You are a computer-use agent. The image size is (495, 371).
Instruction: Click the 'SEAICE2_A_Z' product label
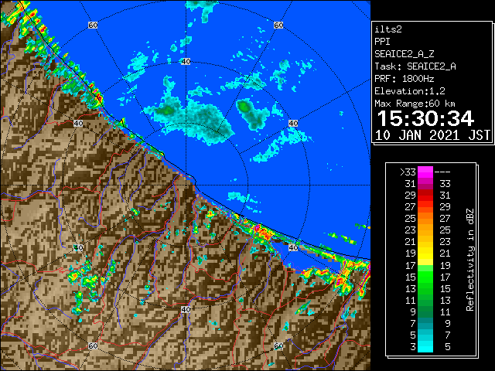pos(405,54)
